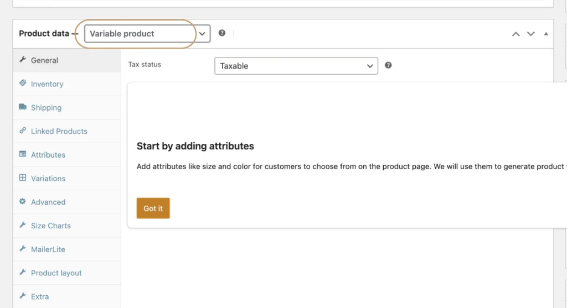Click the Got it button
The width and height of the screenshot is (567, 308).
[153, 208]
